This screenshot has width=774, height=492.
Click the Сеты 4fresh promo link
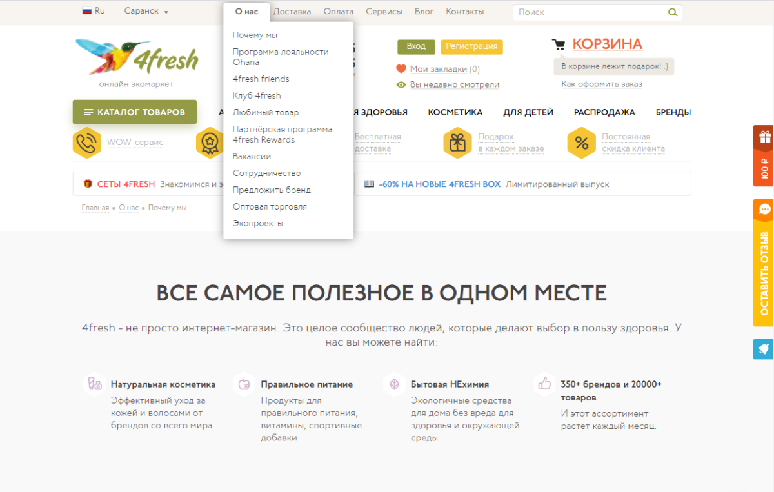pyautogui.click(x=126, y=184)
